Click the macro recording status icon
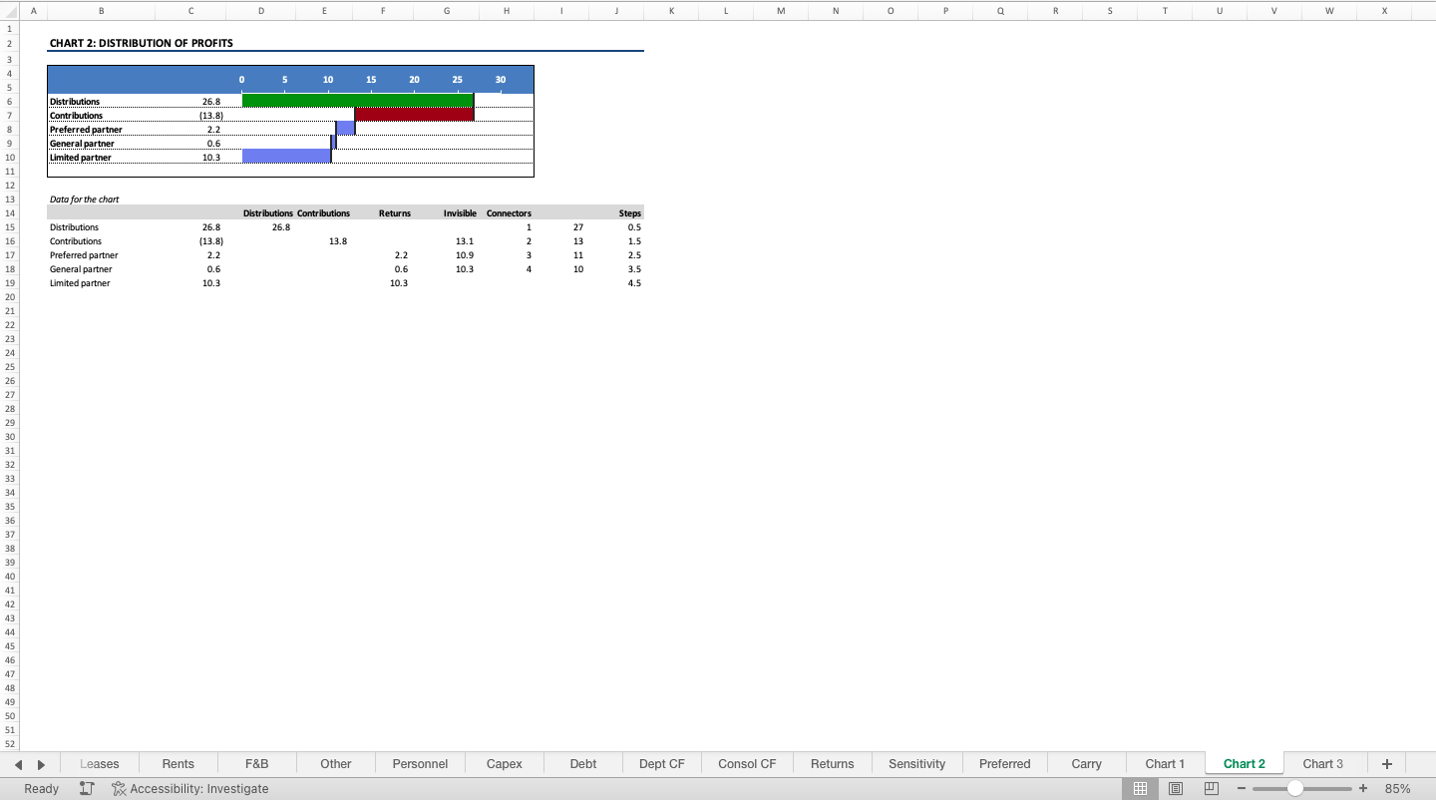This screenshot has height=800, width=1436. click(x=87, y=788)
